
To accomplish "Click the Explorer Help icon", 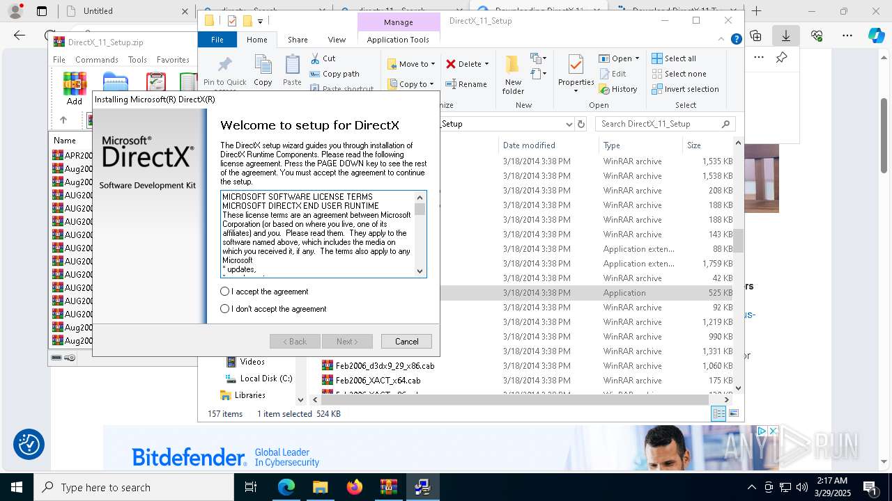I will pos(736,40).
